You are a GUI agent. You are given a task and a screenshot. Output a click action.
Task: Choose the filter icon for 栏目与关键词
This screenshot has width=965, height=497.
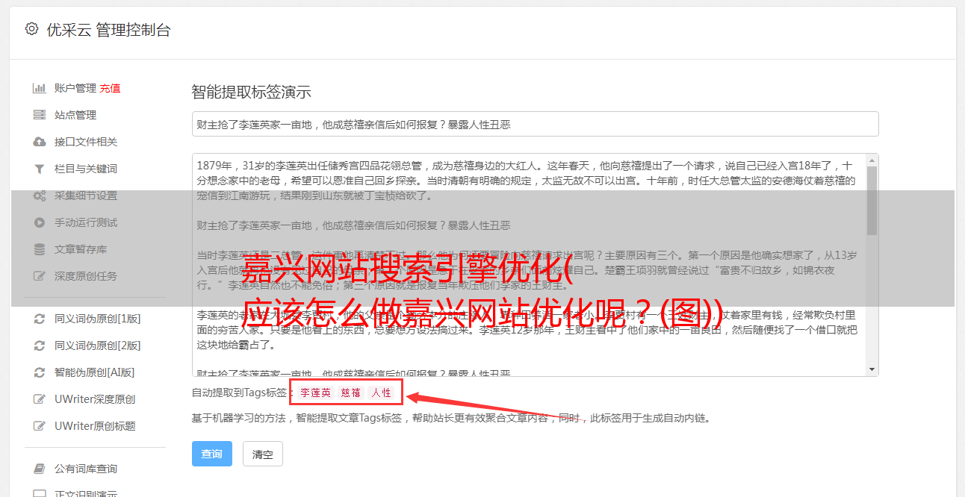pyautogui.click(x=40, y=169)
